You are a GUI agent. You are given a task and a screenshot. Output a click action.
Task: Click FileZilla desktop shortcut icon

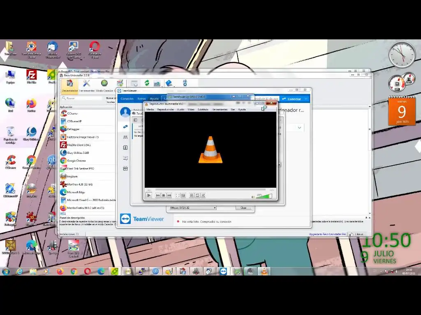(31, 77)
